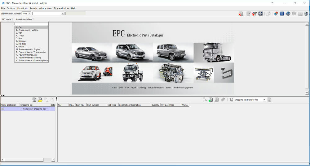
Task: Click the eraser icon above parts table
Action: pos(223,100)
